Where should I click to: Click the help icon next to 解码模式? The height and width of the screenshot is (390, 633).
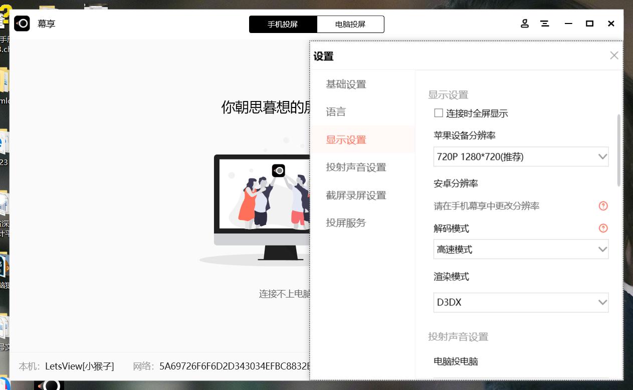tap(603, 228)
